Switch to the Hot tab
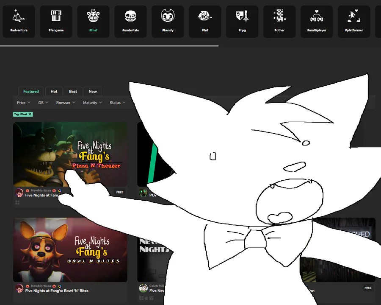Image resolution: width=381 pixels, height=305 pixels. point(54,92)
